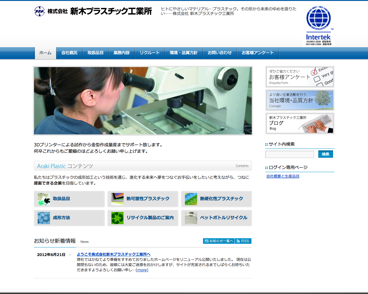The width and height of the screenshot is (368, 294).
Task: Focus the site search text field
Action: tap(289, 154)
